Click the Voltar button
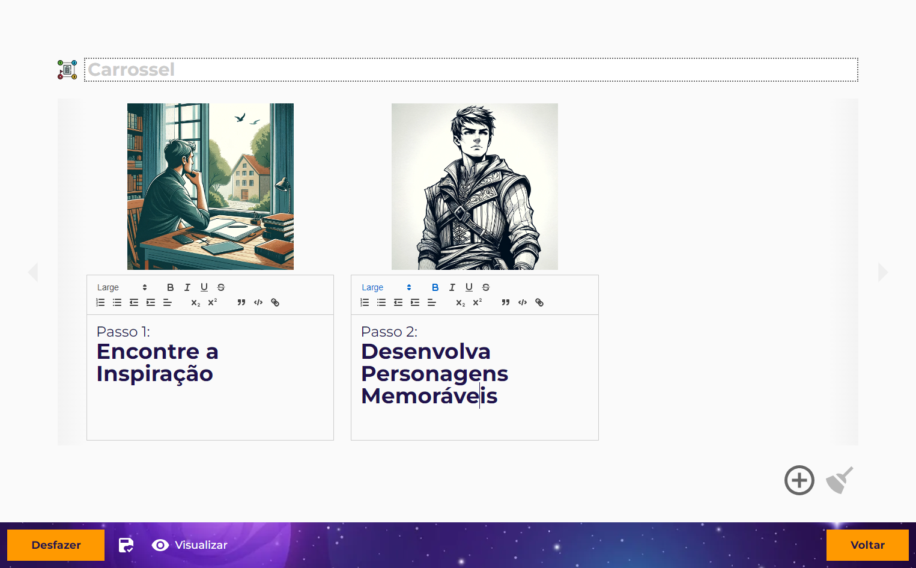Viewport: 916px width, 568px height. (x=867, y=545)
